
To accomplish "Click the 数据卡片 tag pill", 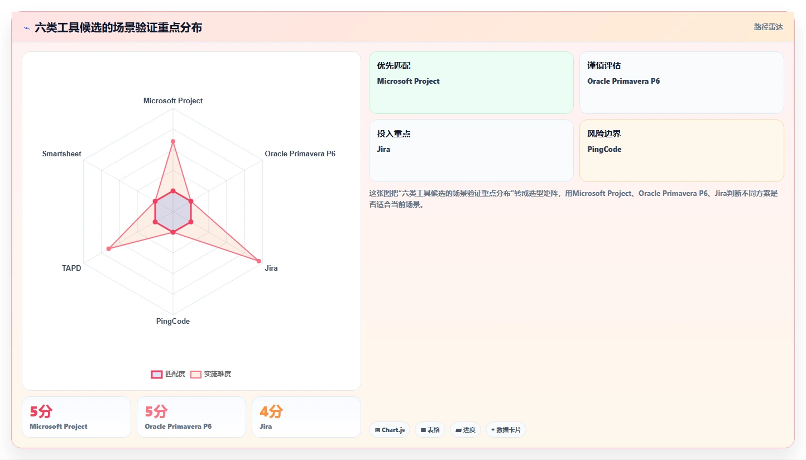I will [x=506, y=430].
